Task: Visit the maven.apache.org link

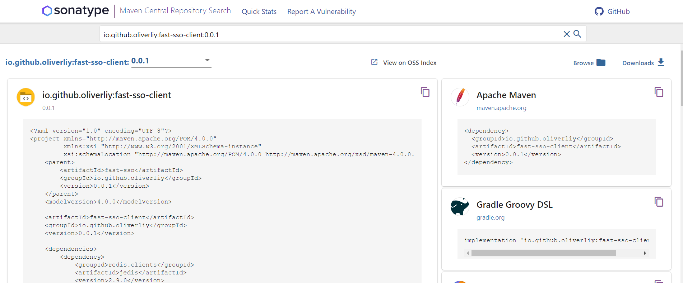Action: pos(501,108)
